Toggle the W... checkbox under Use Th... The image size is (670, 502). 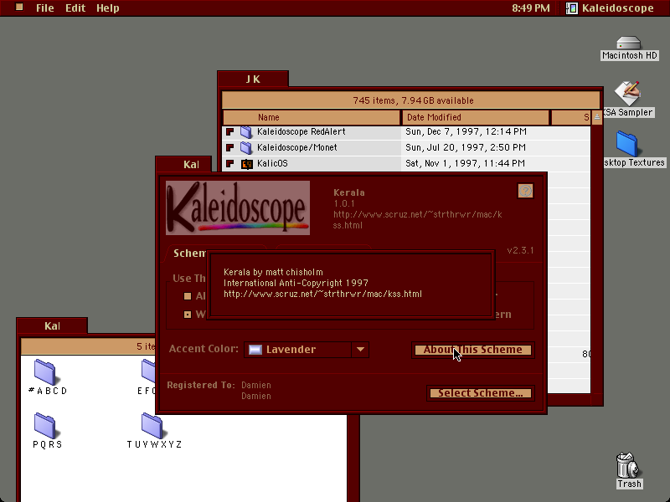point(187,315)
